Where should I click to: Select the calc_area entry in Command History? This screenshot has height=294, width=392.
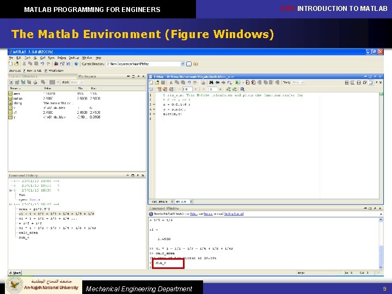tap(28, 233)
